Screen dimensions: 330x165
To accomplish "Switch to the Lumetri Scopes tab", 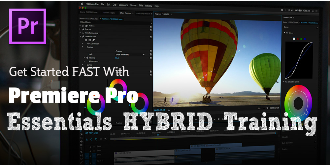I will coord(109,13).
